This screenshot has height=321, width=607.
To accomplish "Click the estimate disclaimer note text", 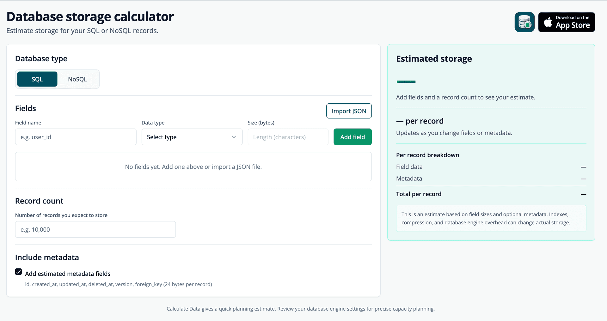I will 486,218.
